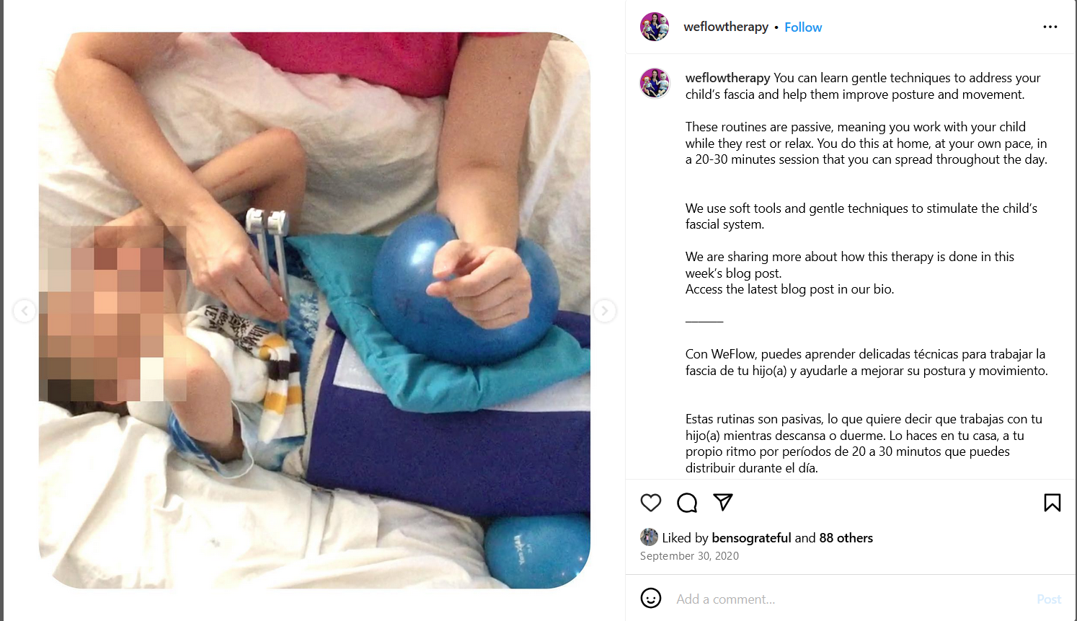View the 88 others who liked
1077x621 pixels.
click(846, 538)
